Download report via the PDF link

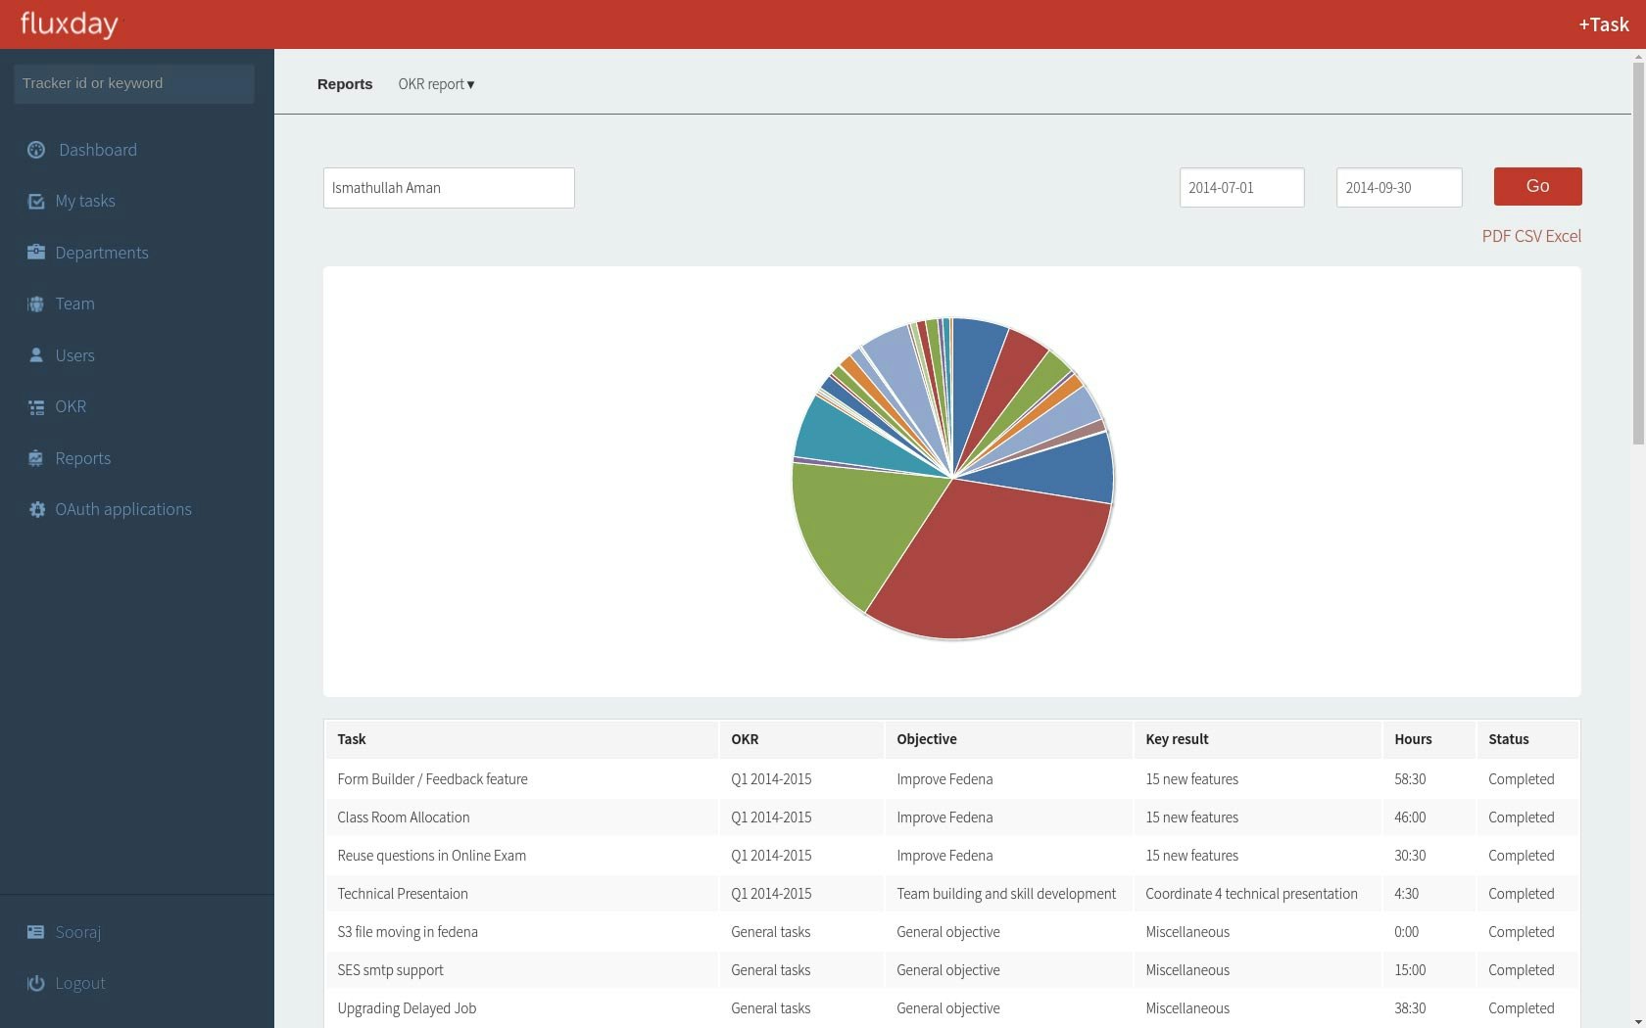[x=1496, y=236]
